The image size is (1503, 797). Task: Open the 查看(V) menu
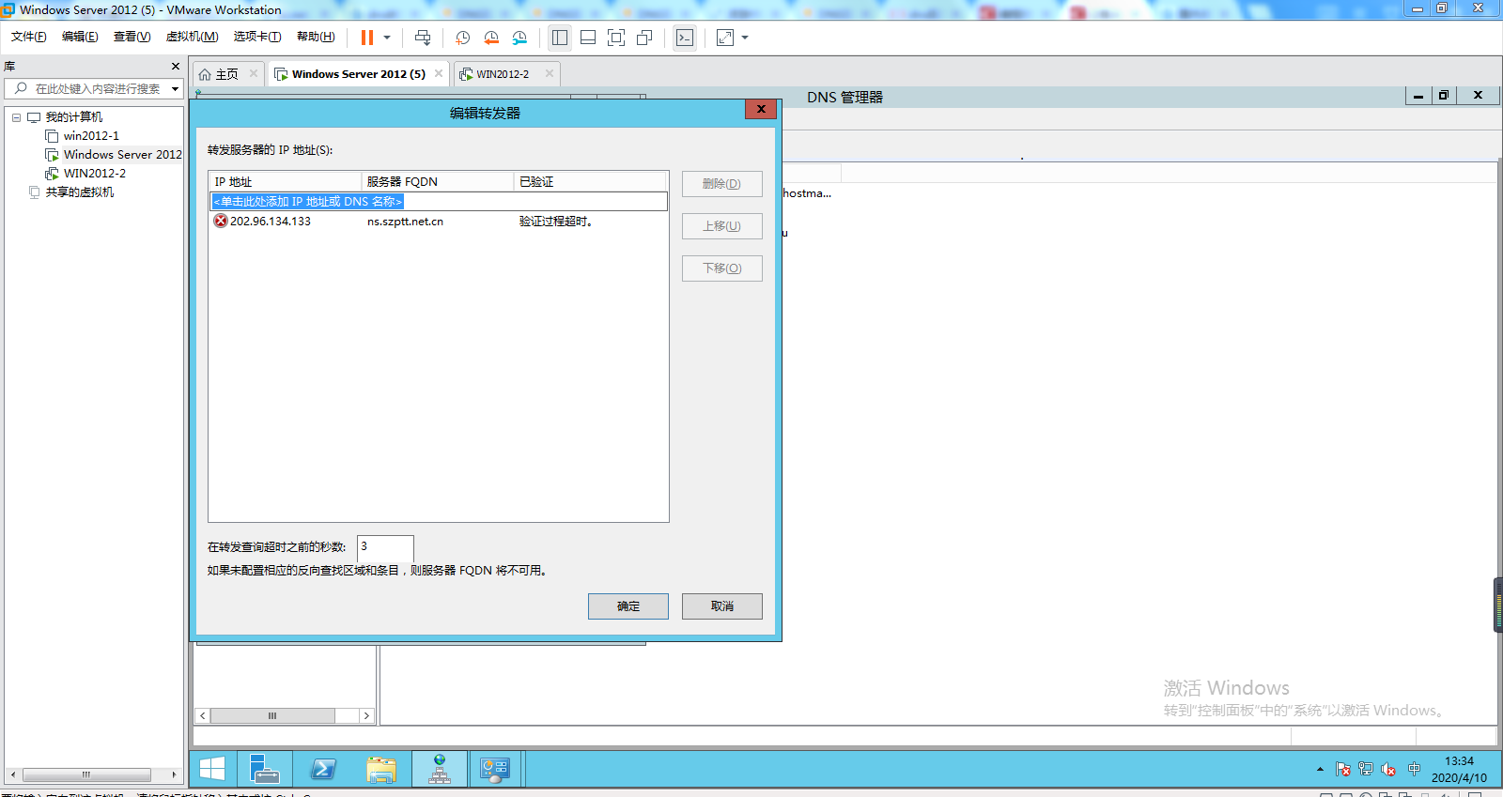point(132,37)
